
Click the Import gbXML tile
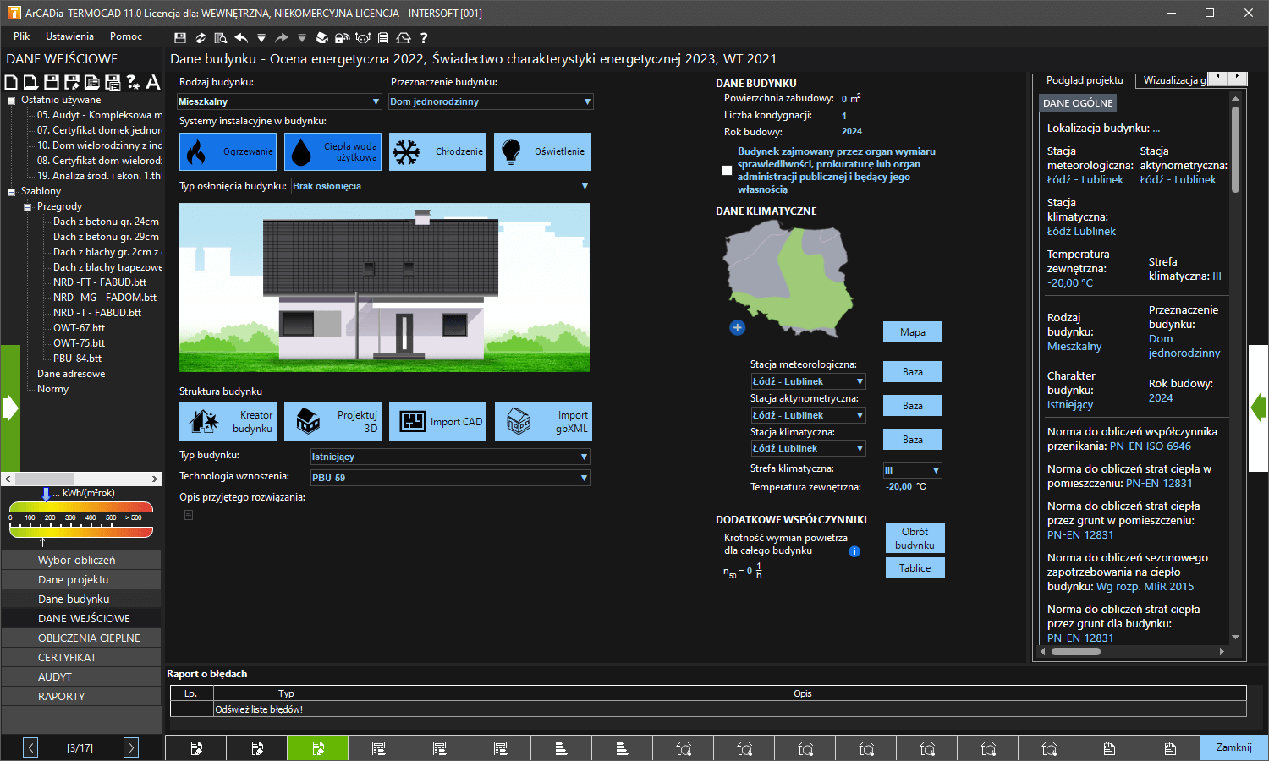point(542,421)
